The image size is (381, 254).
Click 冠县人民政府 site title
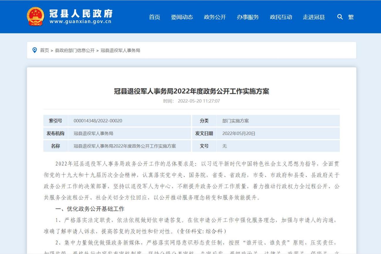coord(81,13)
